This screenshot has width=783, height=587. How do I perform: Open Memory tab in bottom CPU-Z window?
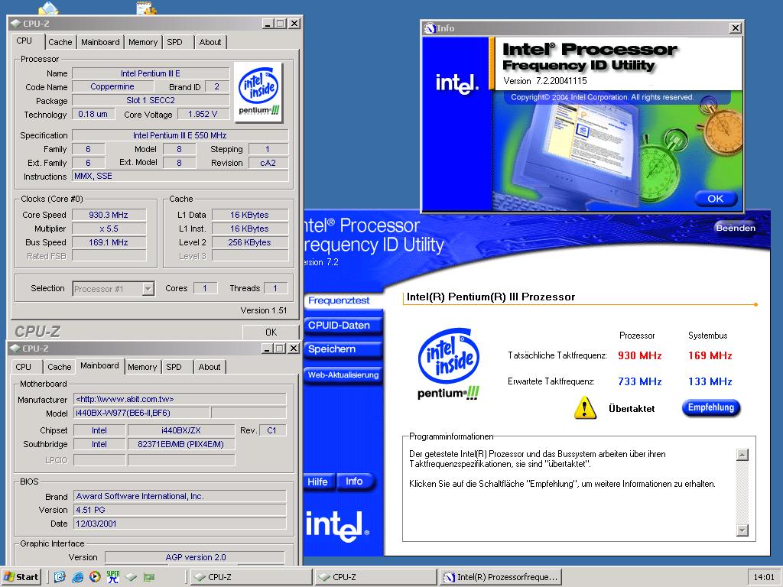click(x=142, y=367)
